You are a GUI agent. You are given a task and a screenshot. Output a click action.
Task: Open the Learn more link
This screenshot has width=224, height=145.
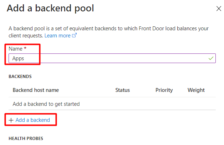point(57,36)
